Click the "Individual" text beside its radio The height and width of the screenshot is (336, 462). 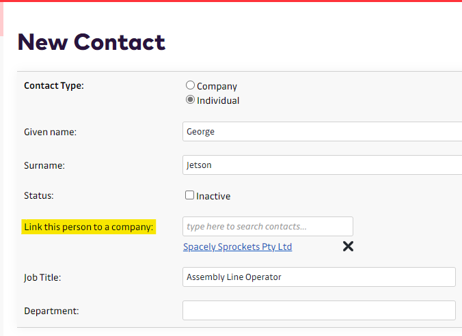218,100
